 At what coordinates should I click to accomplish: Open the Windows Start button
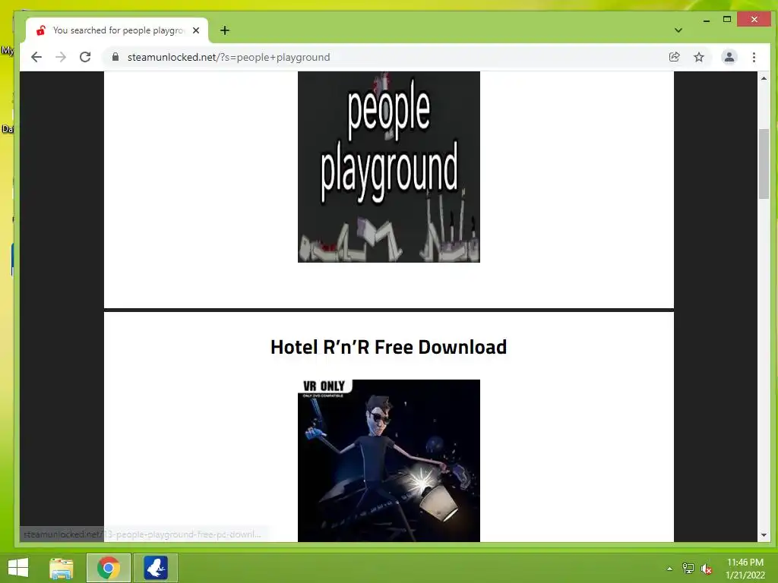click(x=18, y=568)
